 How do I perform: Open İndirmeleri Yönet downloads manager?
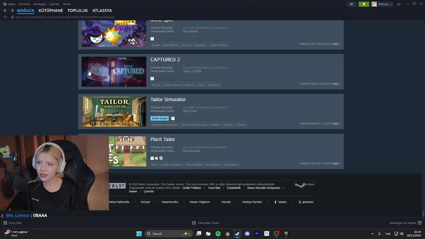[x=206, y=223]
